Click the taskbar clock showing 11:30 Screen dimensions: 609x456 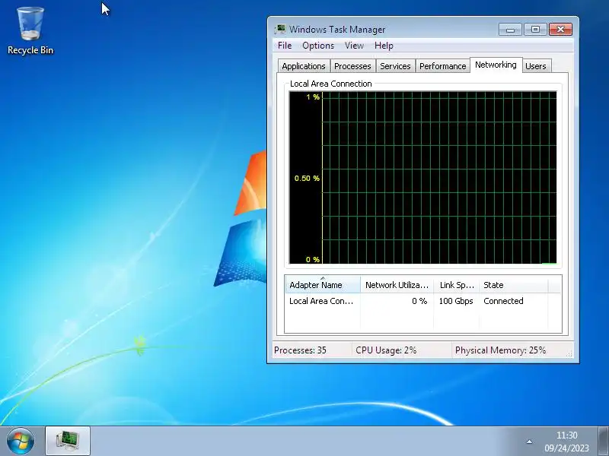[566, 442]
